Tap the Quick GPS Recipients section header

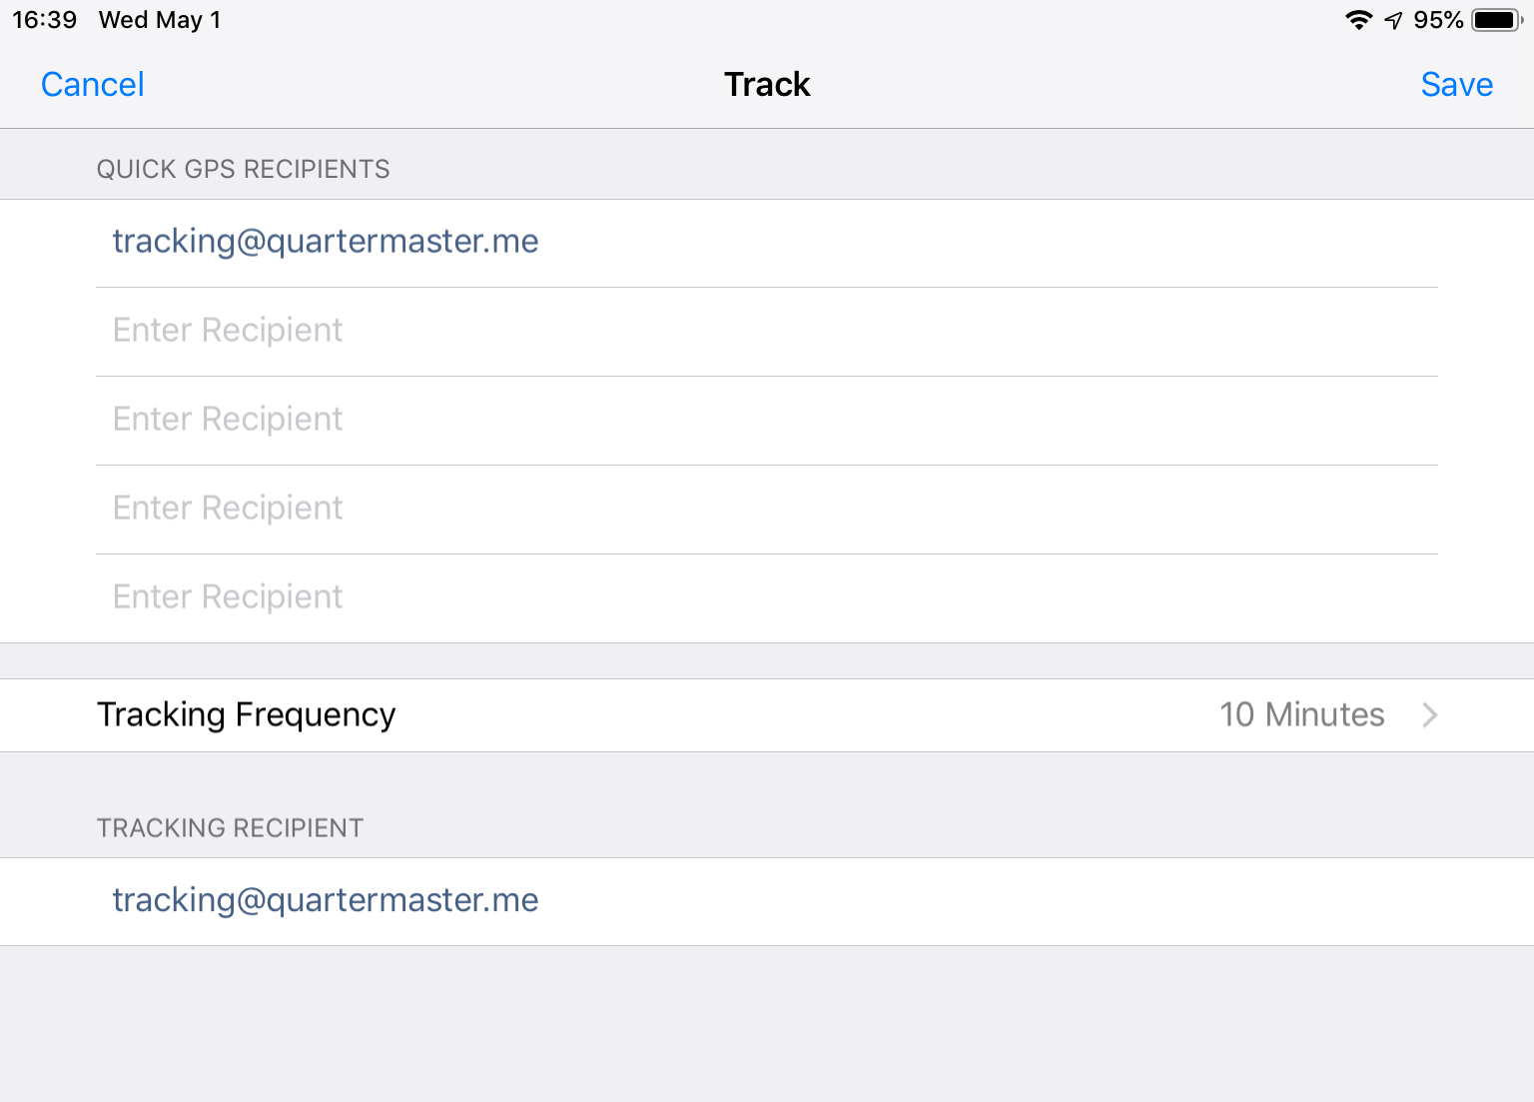coord(243,169)
